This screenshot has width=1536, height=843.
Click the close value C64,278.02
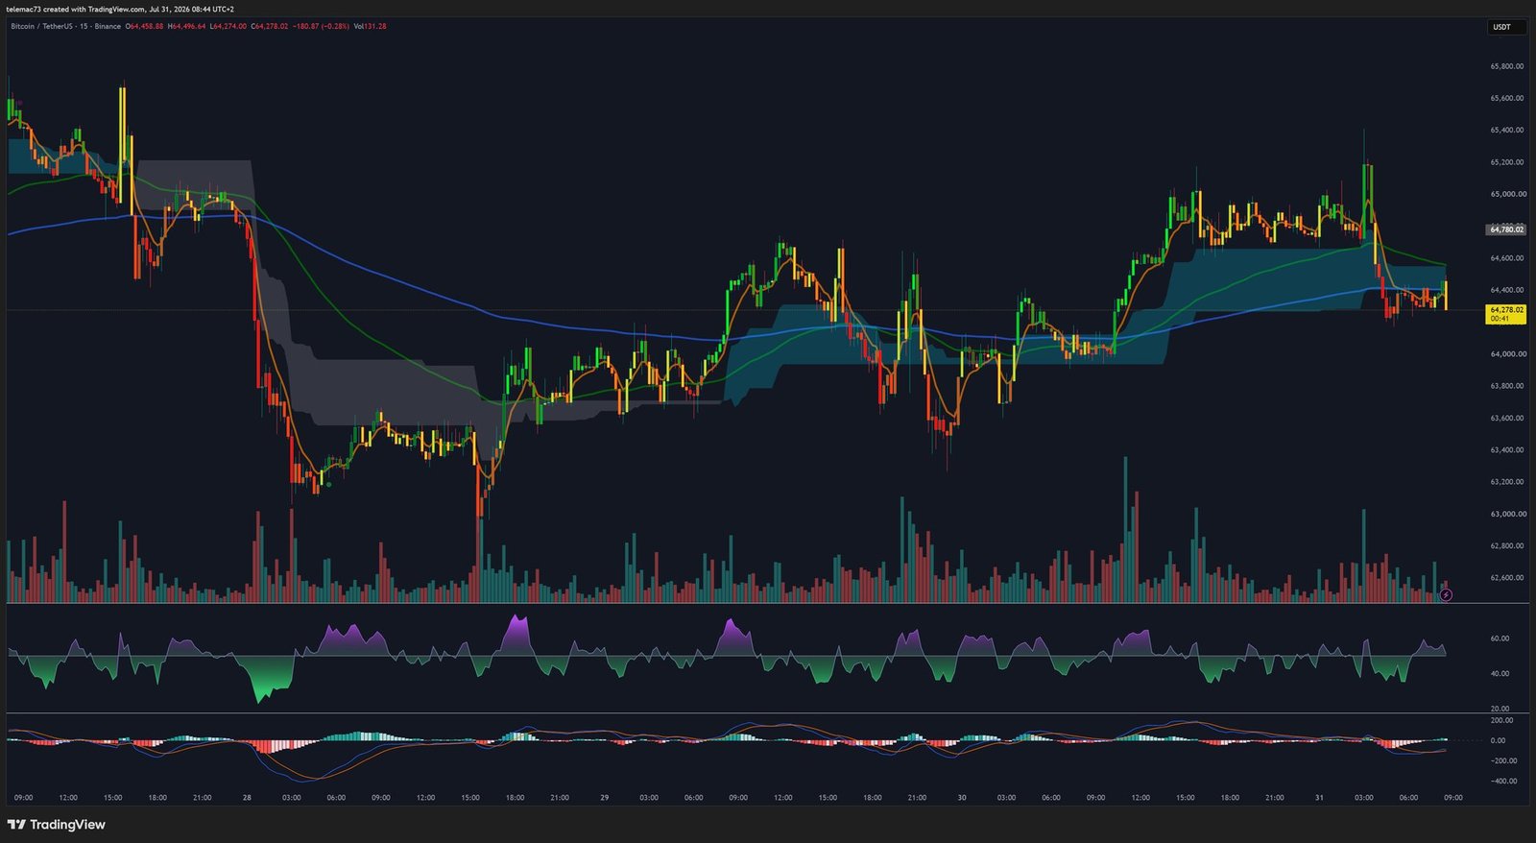pos(270,26)
